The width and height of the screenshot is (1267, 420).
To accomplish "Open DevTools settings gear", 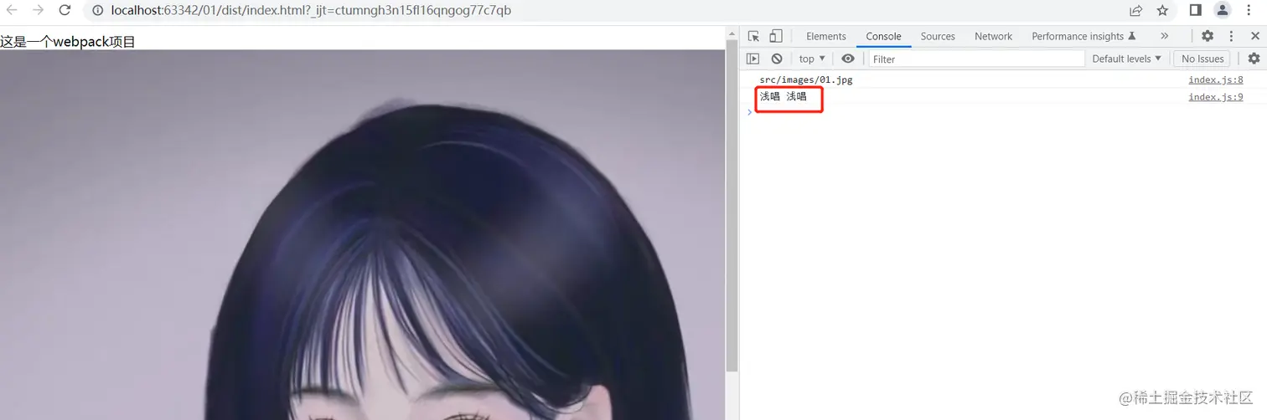I will [1208, 36].
